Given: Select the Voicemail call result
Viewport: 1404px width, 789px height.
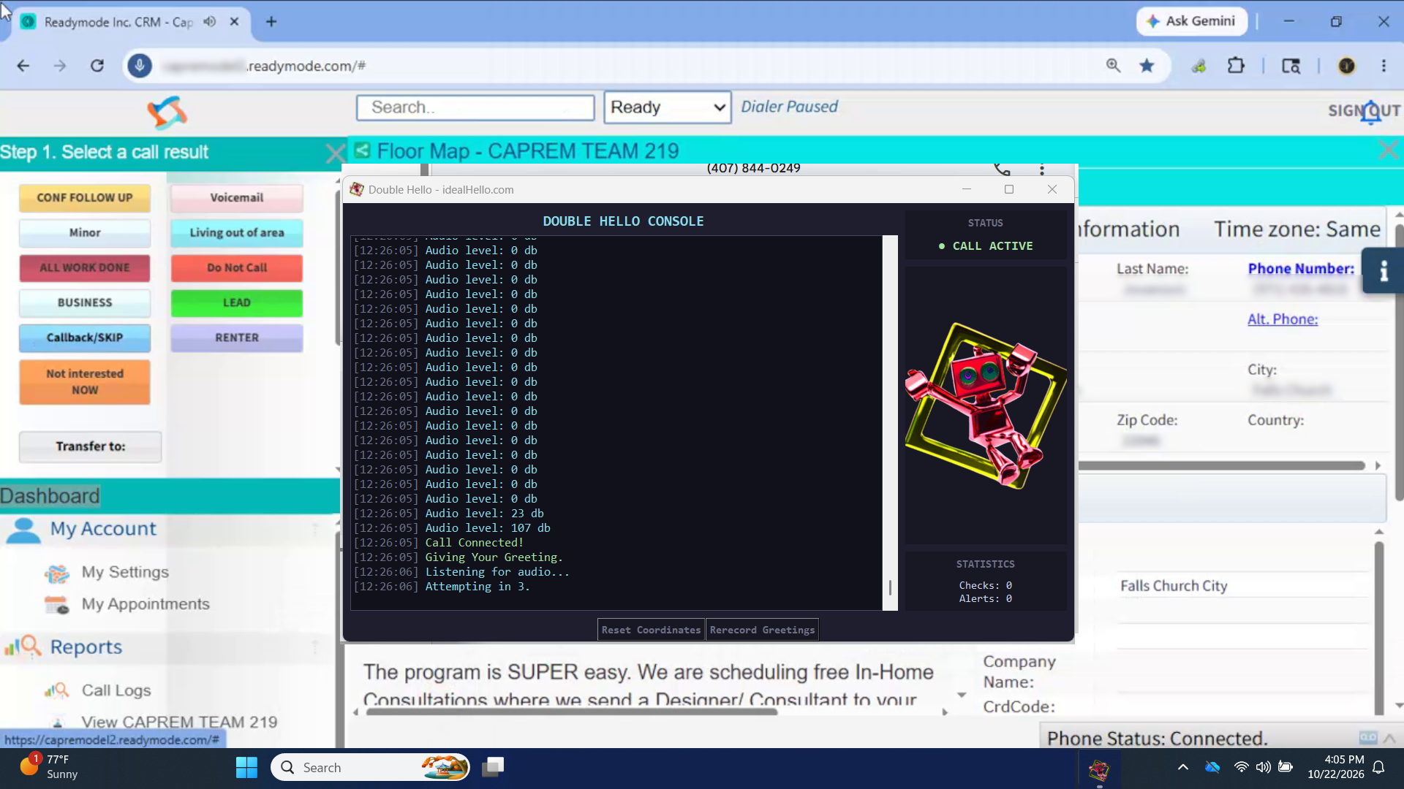Looking at the screenshot, I should [x=237, y=198].
